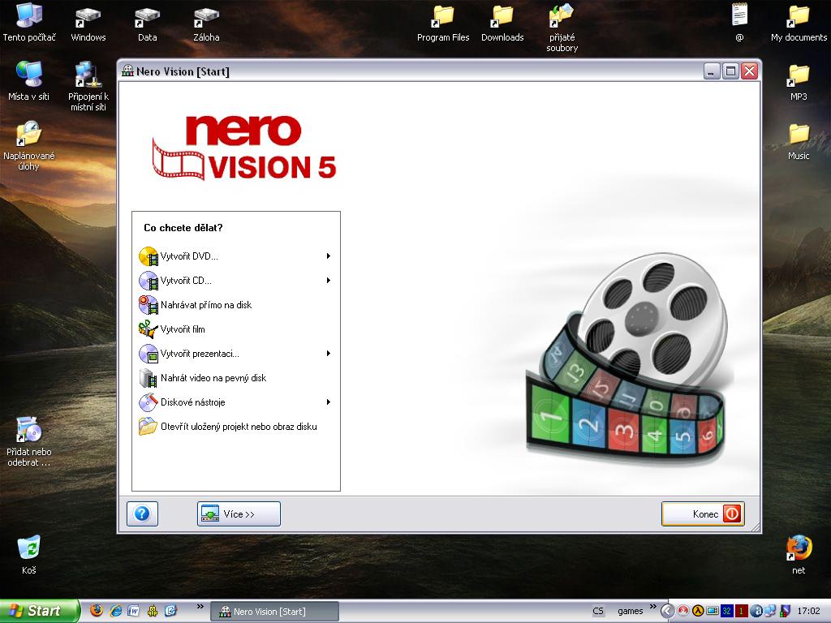Click the Nero Vision title bar icon

[x=127, y=71]
